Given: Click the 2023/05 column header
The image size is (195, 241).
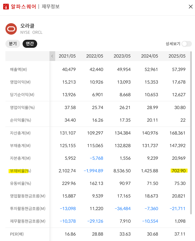Looking at the screenshot, I should click(122, 56).
